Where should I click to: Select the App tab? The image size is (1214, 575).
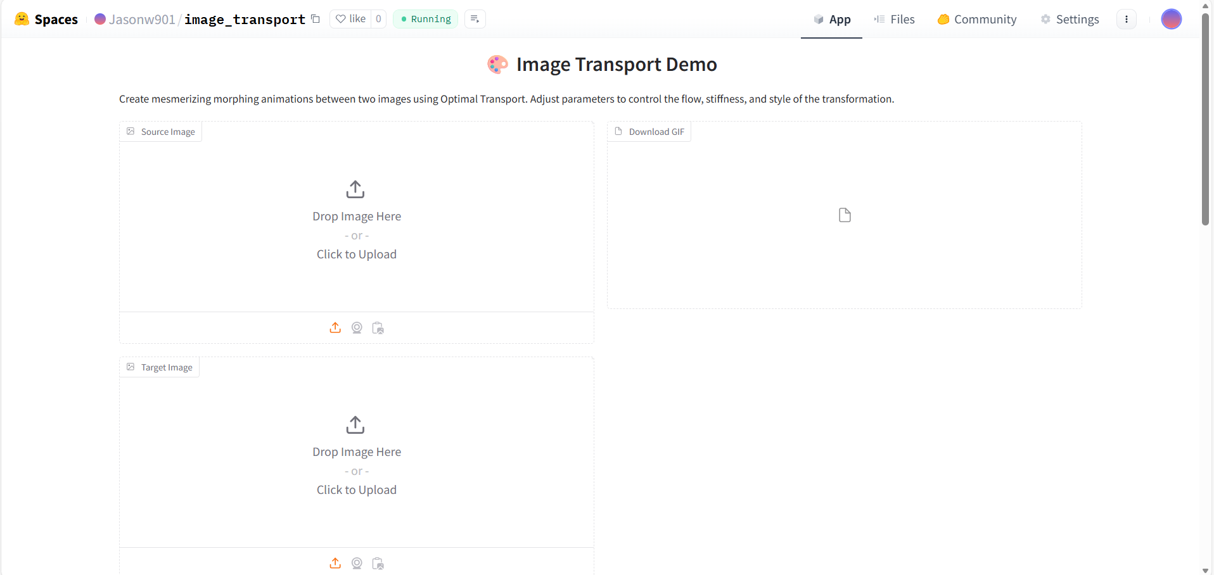[x=831, y=19]
